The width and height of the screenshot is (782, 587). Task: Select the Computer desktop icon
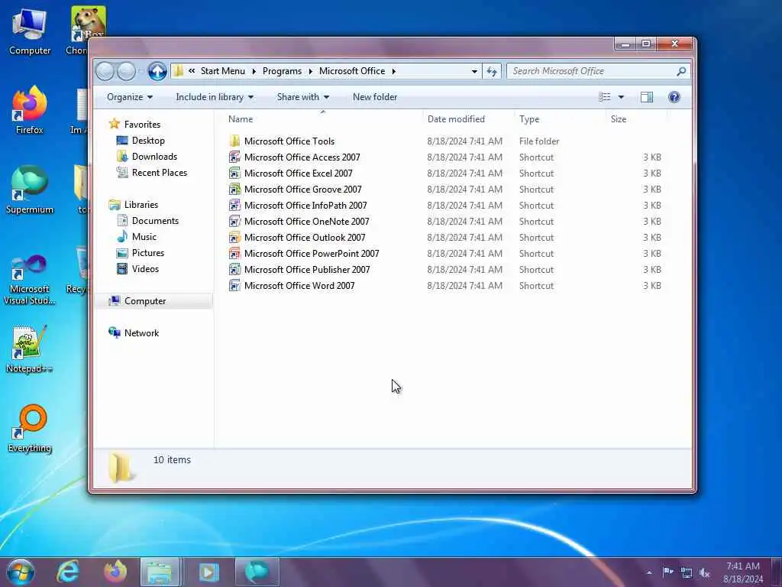(x=30, y=31)
